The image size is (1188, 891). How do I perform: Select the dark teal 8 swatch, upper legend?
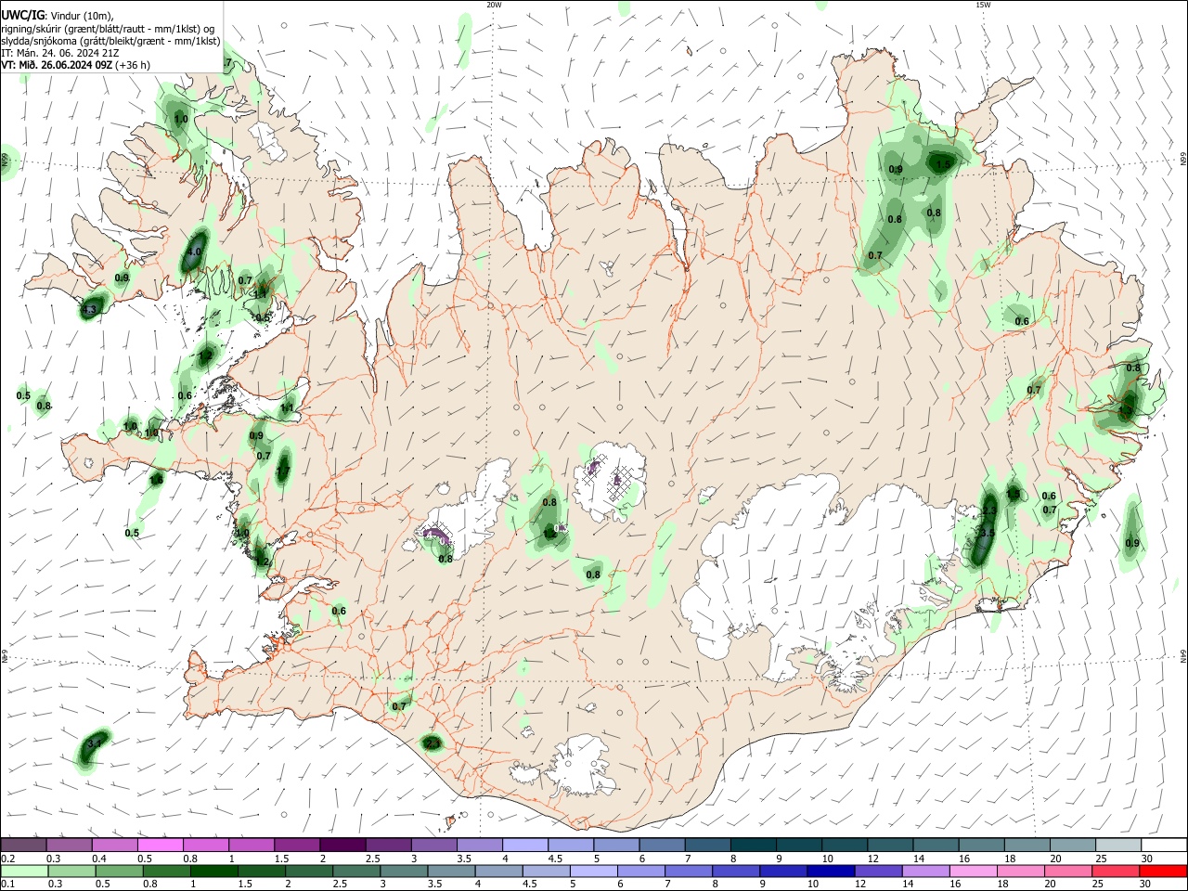coord(754,845)
